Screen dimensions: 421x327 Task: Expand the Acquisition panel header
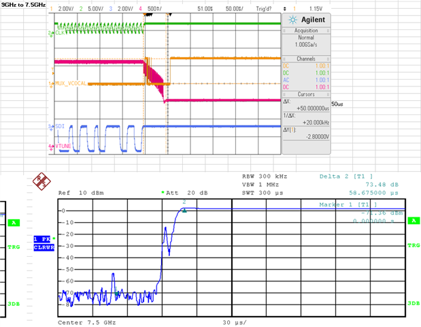306,31
